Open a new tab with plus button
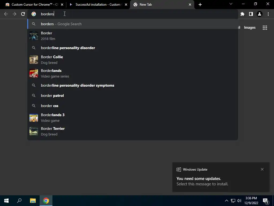 (x=200, y=5)
